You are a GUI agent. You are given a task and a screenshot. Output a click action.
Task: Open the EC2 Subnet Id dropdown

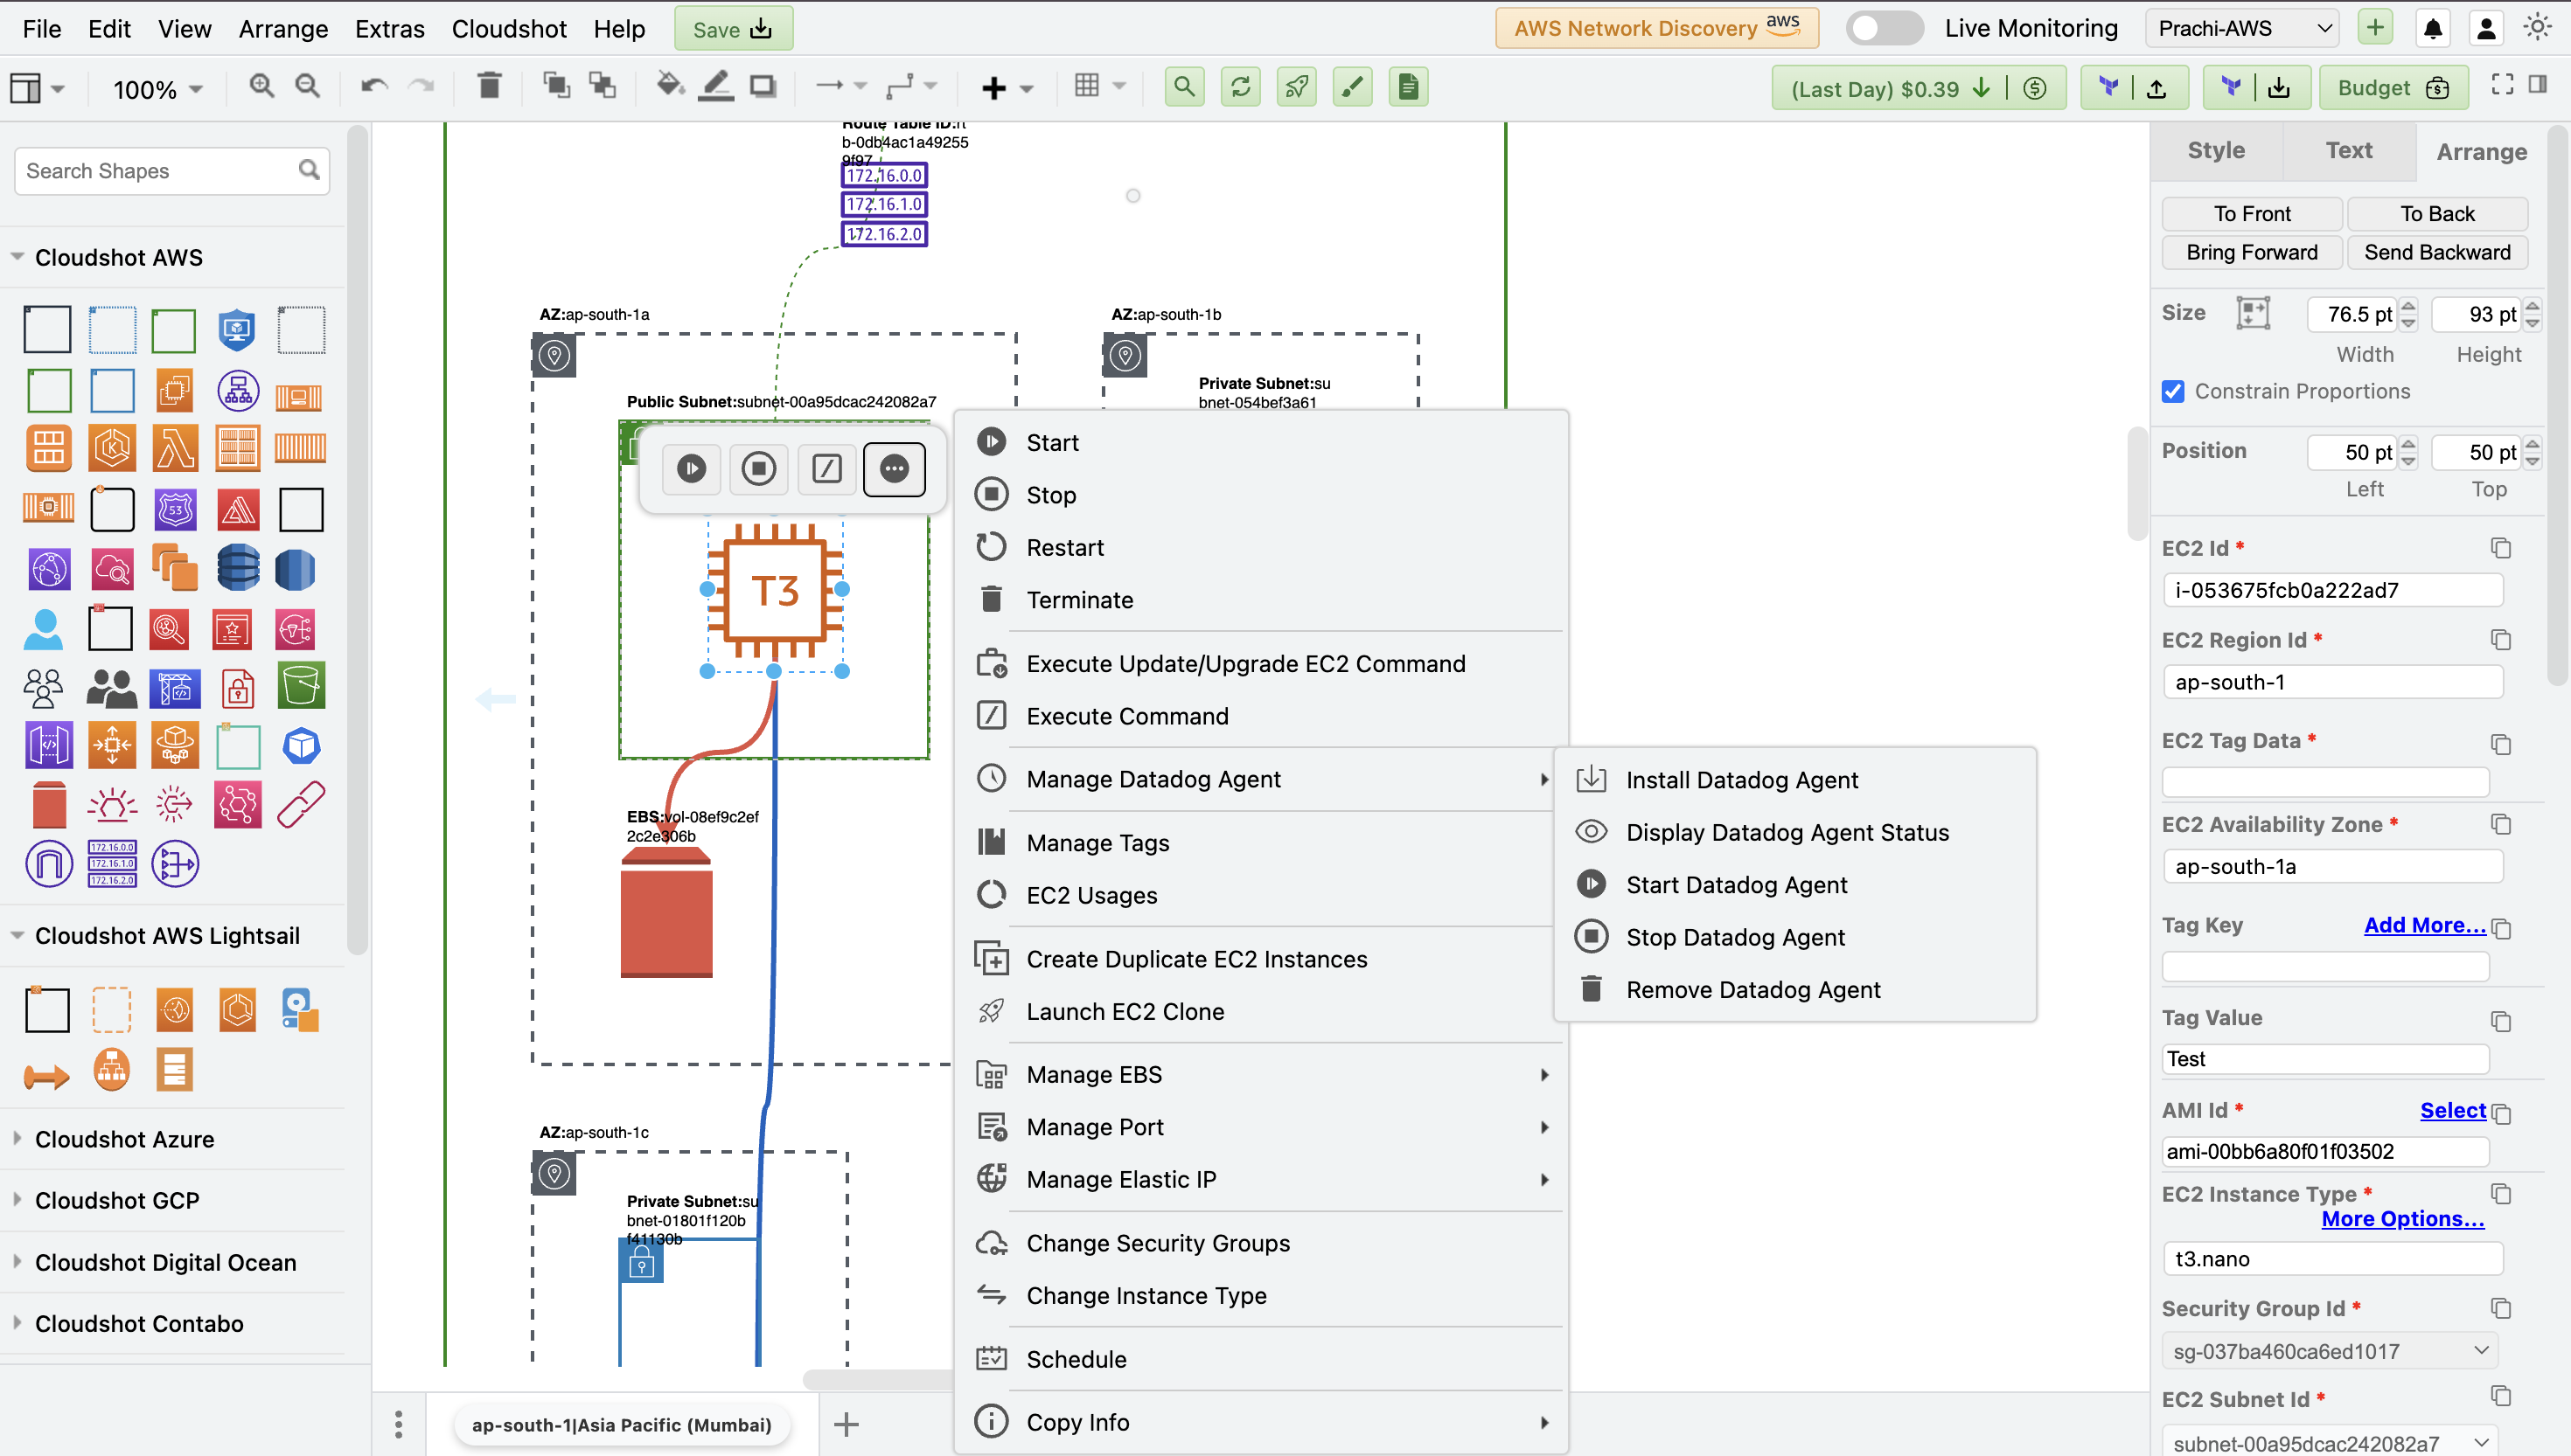coord(2331,1443)
